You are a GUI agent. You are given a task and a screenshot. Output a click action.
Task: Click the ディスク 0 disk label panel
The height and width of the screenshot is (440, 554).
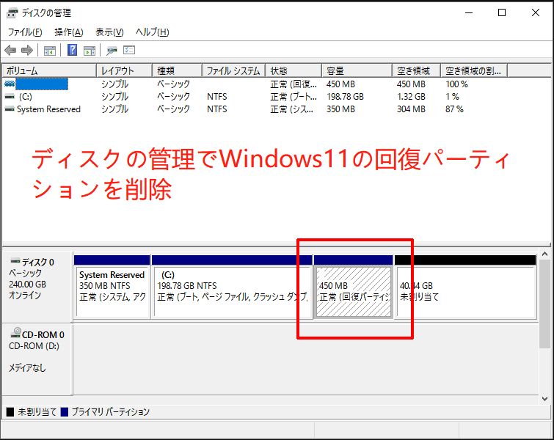[x=37, y=287]
